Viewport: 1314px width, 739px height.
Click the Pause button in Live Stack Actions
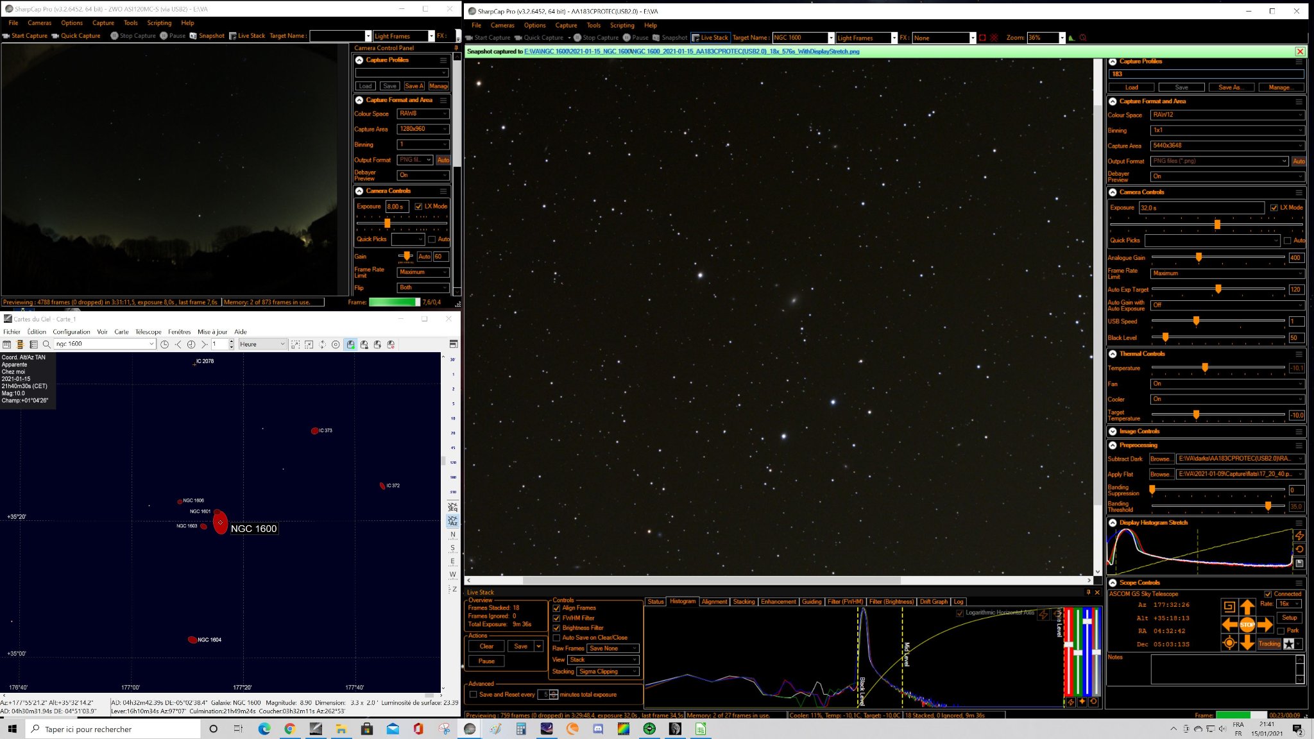[486, 661]
